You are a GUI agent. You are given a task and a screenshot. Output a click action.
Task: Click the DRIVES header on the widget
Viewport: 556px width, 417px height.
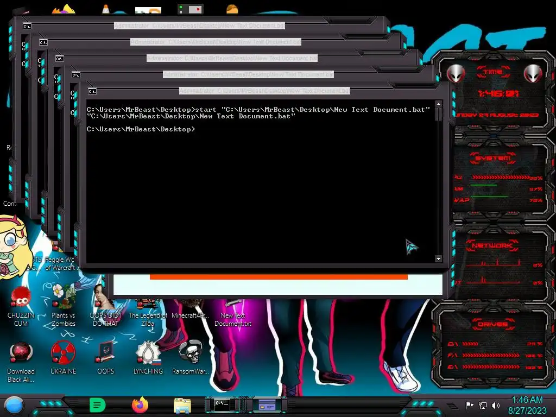493,325
